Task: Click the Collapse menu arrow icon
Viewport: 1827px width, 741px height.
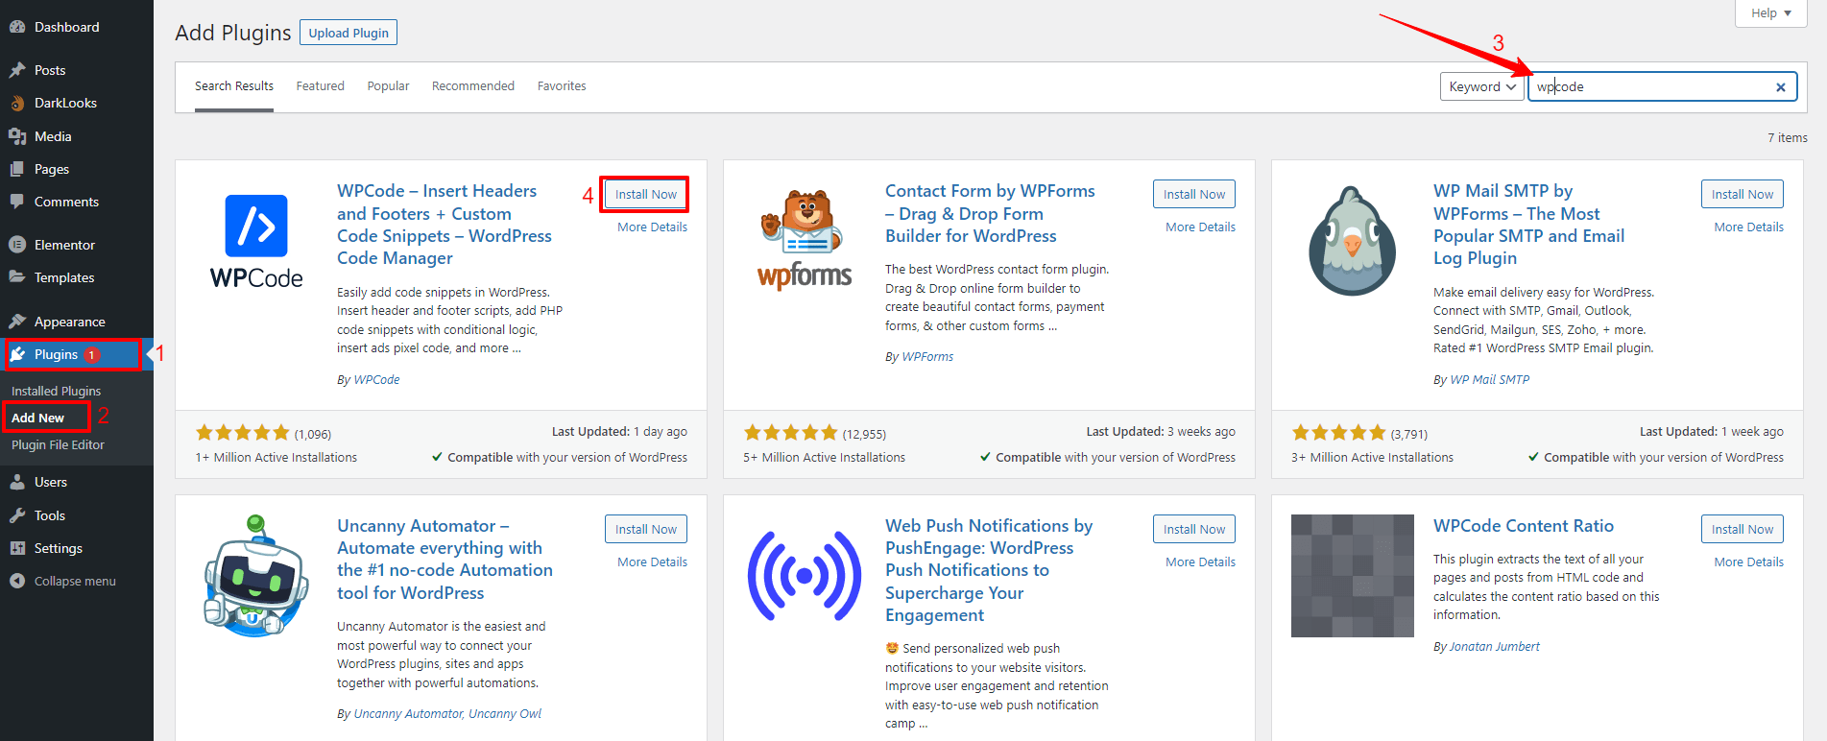Action: click(17, 581)
